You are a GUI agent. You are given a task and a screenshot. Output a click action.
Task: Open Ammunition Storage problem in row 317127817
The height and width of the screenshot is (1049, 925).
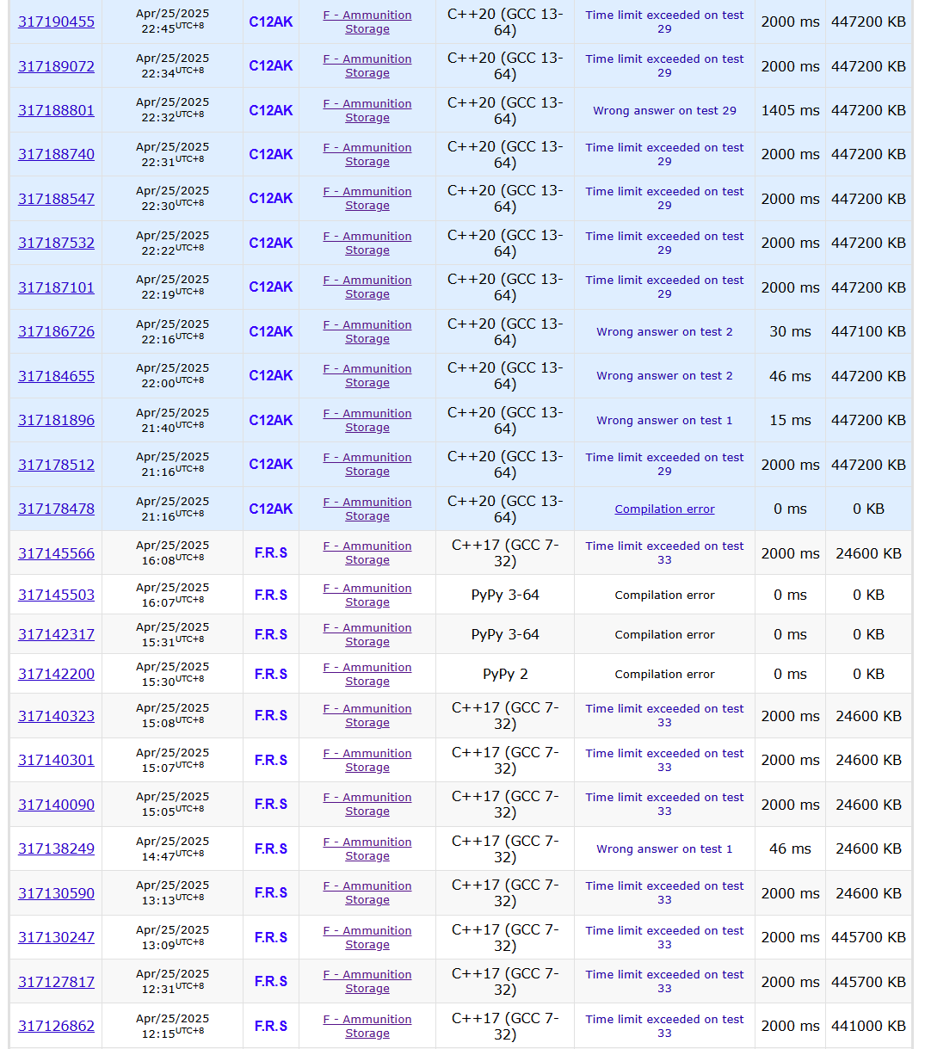click(x=367, y=982)
